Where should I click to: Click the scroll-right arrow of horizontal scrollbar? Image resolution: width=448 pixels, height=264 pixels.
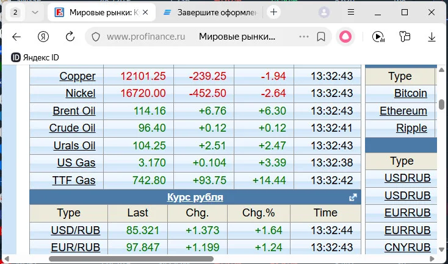432,259
